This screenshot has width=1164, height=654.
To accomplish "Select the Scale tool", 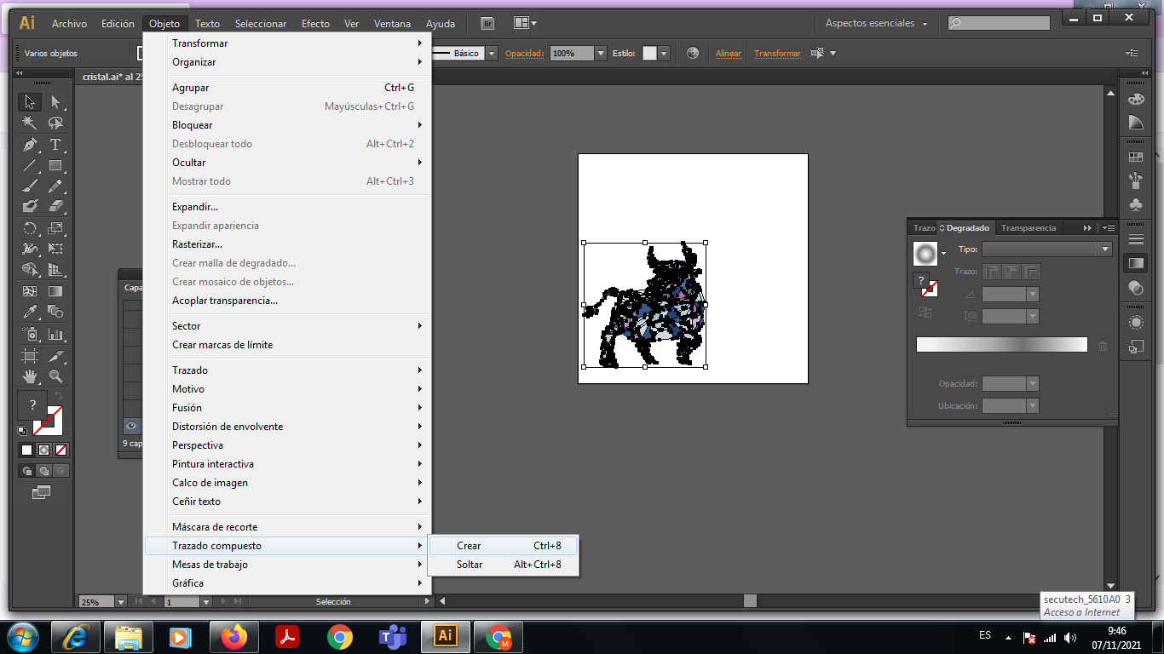I will tap(55, 228).
